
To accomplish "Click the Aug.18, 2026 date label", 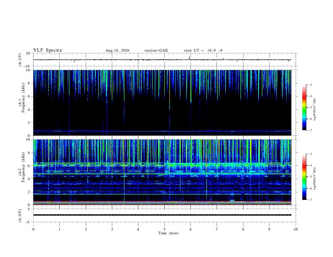I will click(x=117, y=50).
